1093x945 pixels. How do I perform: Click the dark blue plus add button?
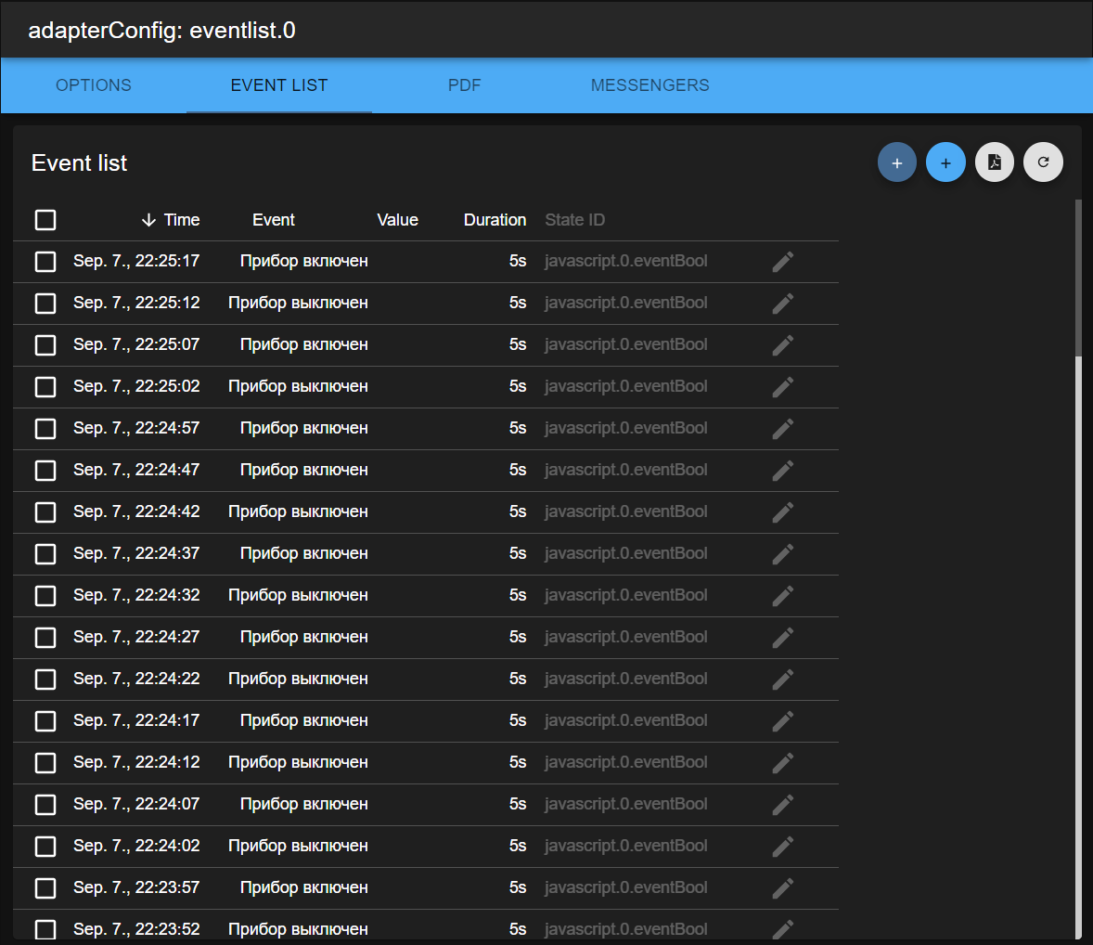tap(896, 162)
